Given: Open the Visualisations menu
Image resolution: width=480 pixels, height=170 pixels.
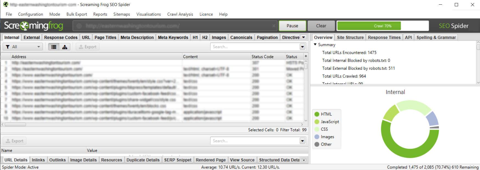Looking at the screenshot, I should 148,14.
